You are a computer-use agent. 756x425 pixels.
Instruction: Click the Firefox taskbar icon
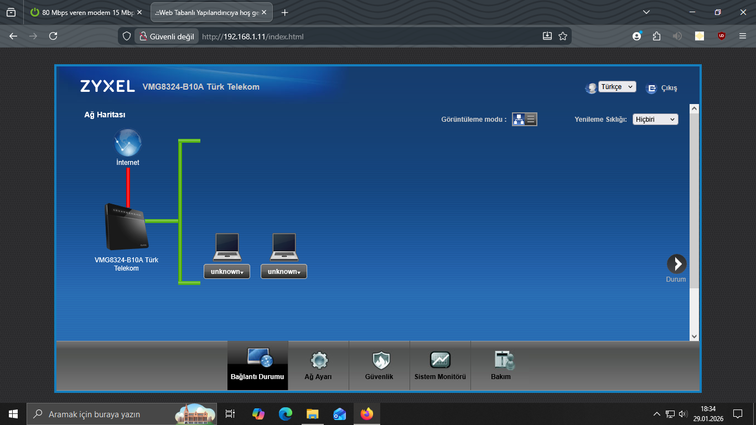[x=366, y=414]
